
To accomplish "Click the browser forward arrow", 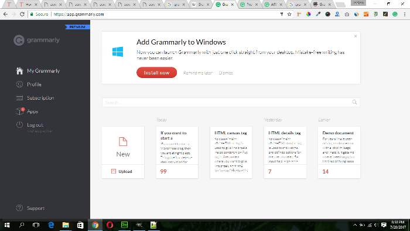I will (13, 14).
